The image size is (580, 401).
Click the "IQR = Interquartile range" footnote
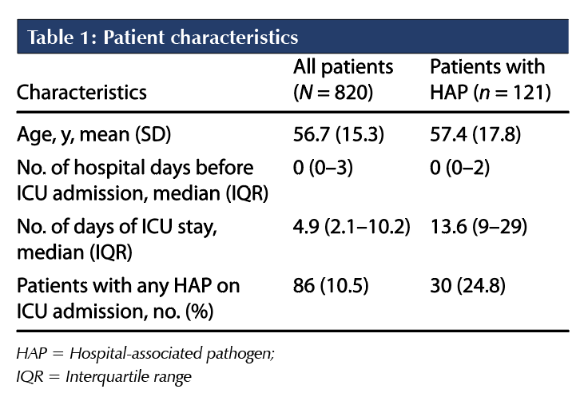103,375
